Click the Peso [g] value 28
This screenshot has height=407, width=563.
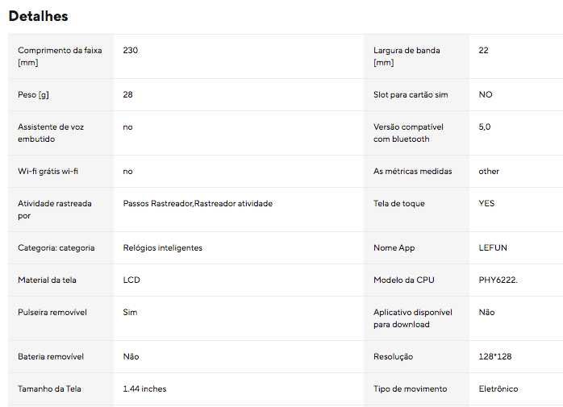pos(127,95)
